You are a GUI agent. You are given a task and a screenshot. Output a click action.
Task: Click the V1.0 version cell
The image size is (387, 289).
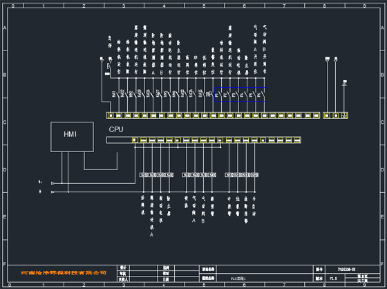pyautogui.click(x=335, y=279)
